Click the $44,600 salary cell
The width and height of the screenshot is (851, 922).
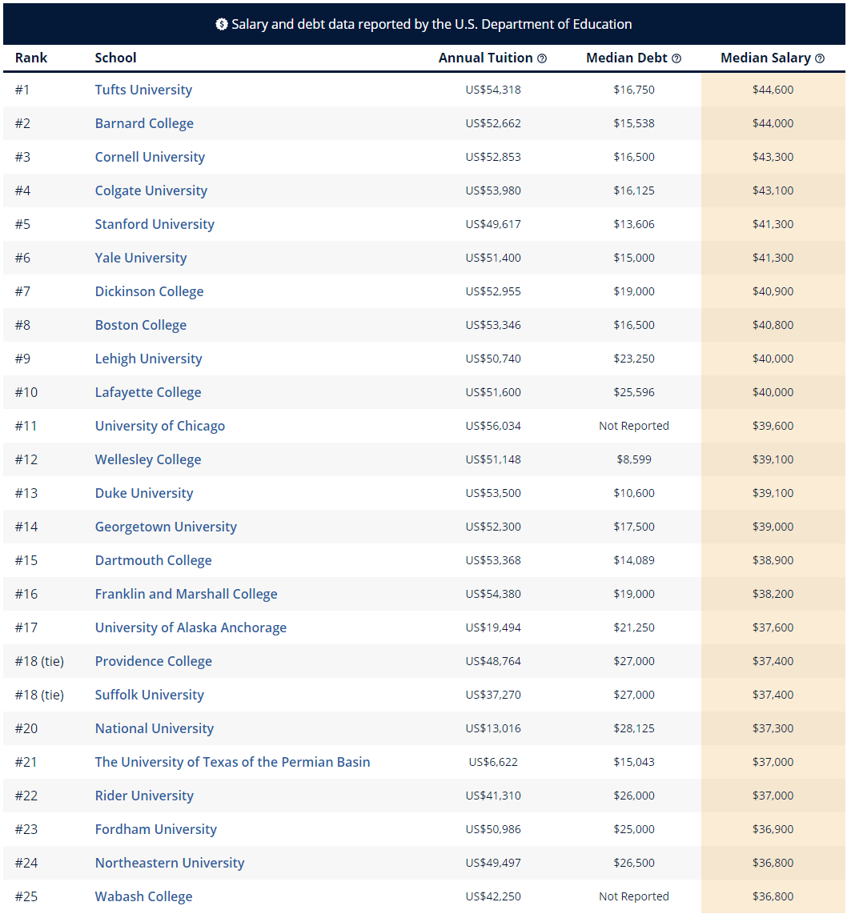[x=773, y=90]
